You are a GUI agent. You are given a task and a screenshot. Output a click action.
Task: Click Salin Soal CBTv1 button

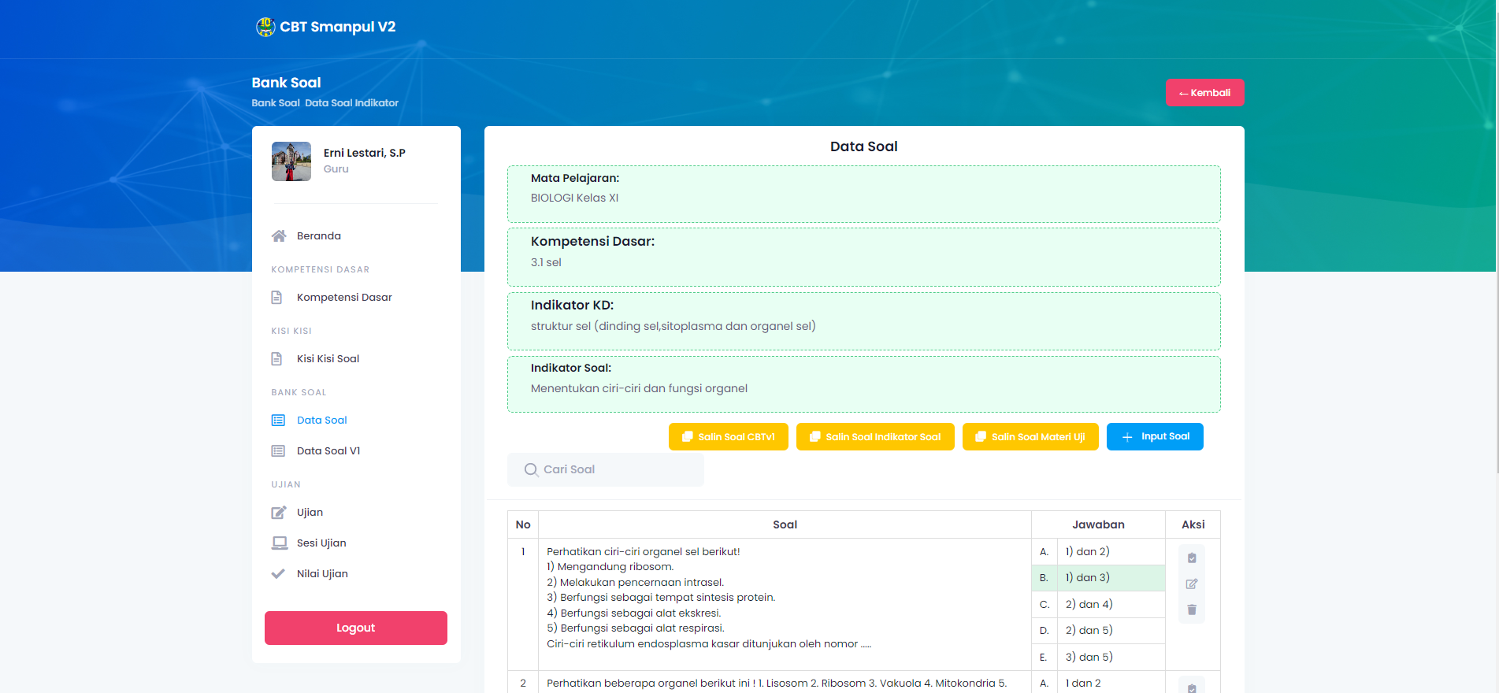tap(728, 437)
